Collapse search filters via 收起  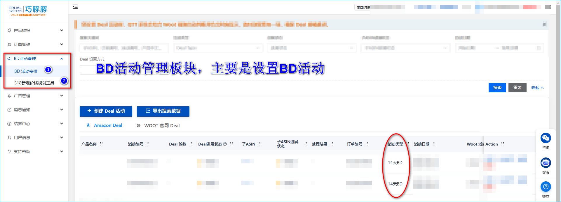tap(537, 88)
